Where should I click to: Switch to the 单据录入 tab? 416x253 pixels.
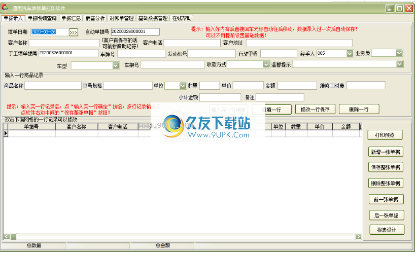coord(13,18)
